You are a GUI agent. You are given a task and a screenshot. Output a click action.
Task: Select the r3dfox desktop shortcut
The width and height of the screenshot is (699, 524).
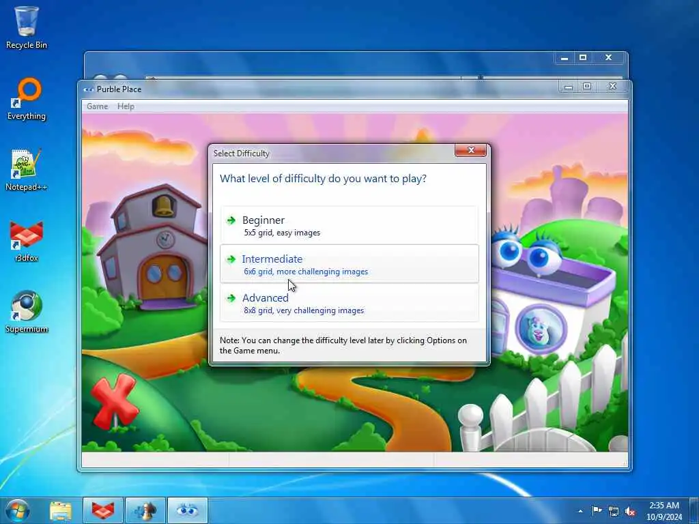tap(27, 241)
